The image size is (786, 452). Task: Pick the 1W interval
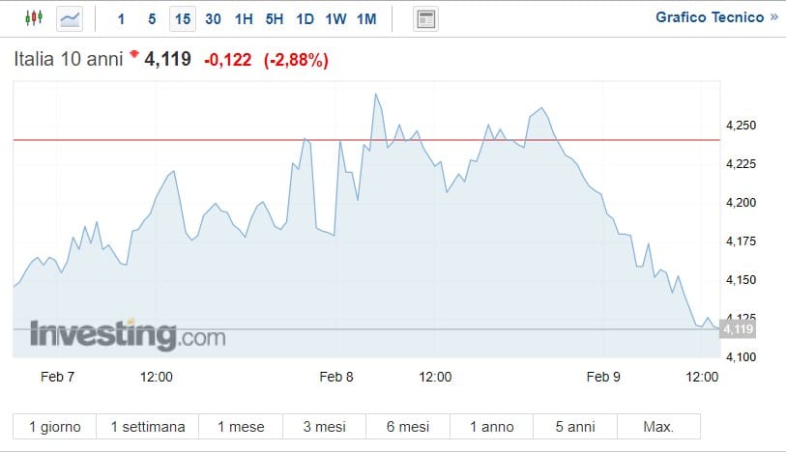tap(335, 18)
